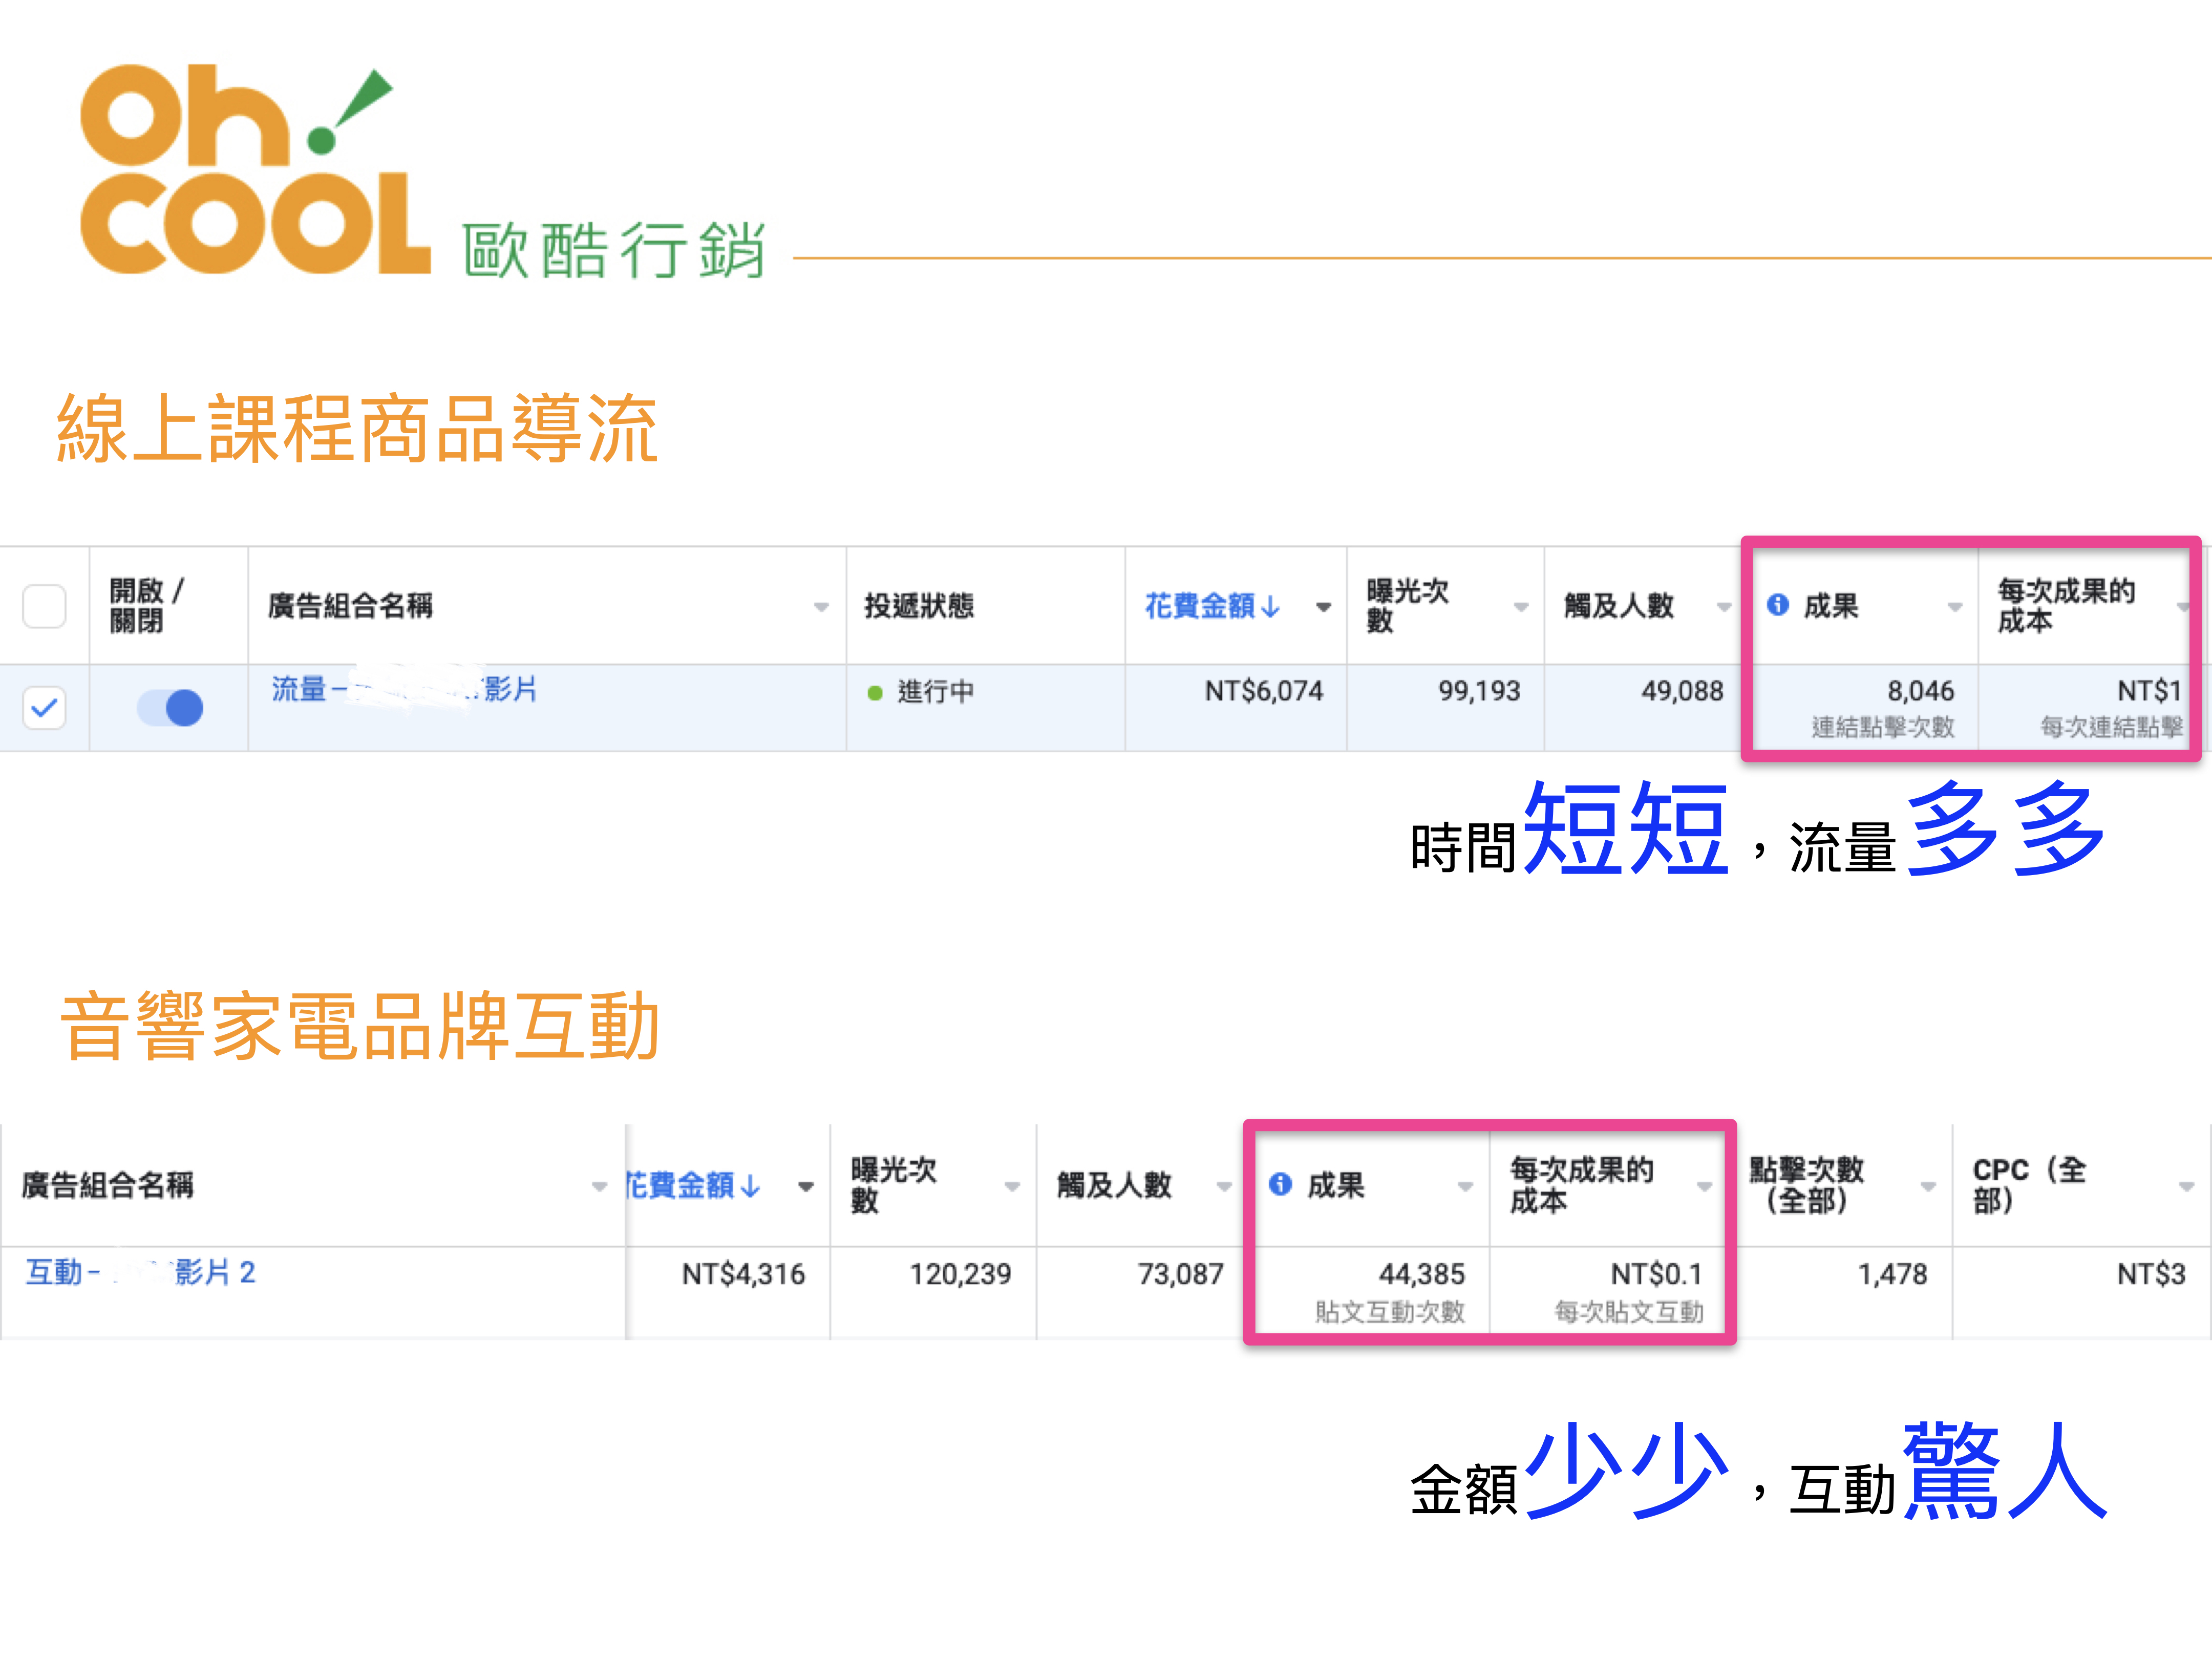The height and width of the screenshot is (1659, 2212).
Task: Click 投遞狀態 column header
Action: [x=918, y=606]
